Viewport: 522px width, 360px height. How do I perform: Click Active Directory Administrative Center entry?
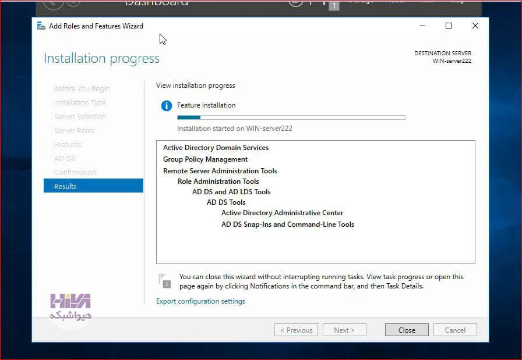pyautogui.click(x=282, y=213)
